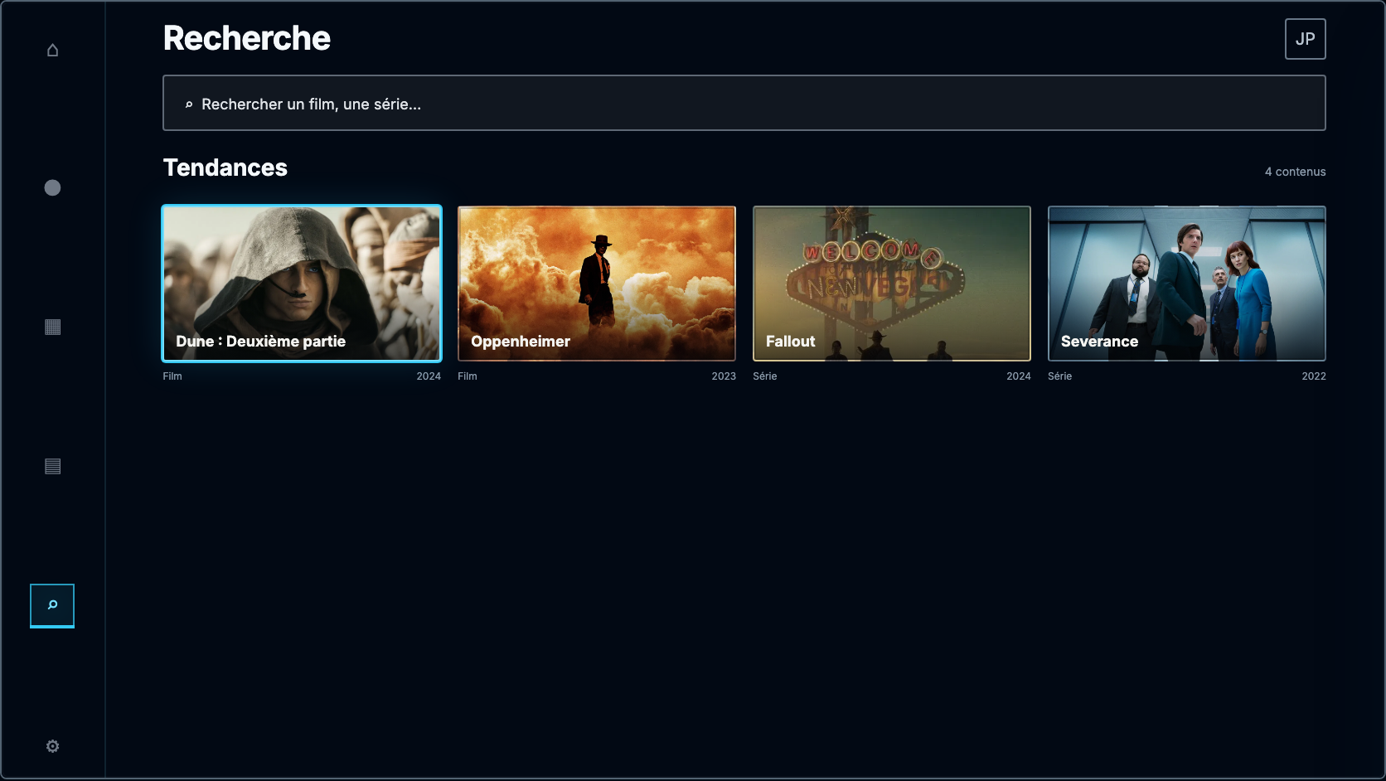The image size is (1386, 781).
Task: Click the "Série" label under Fallout
Action: (765, 376)
